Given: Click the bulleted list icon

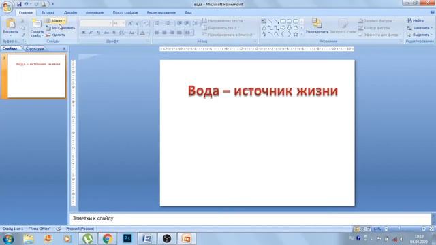Looking at the screenshot, I should click(x=157, y=24).
